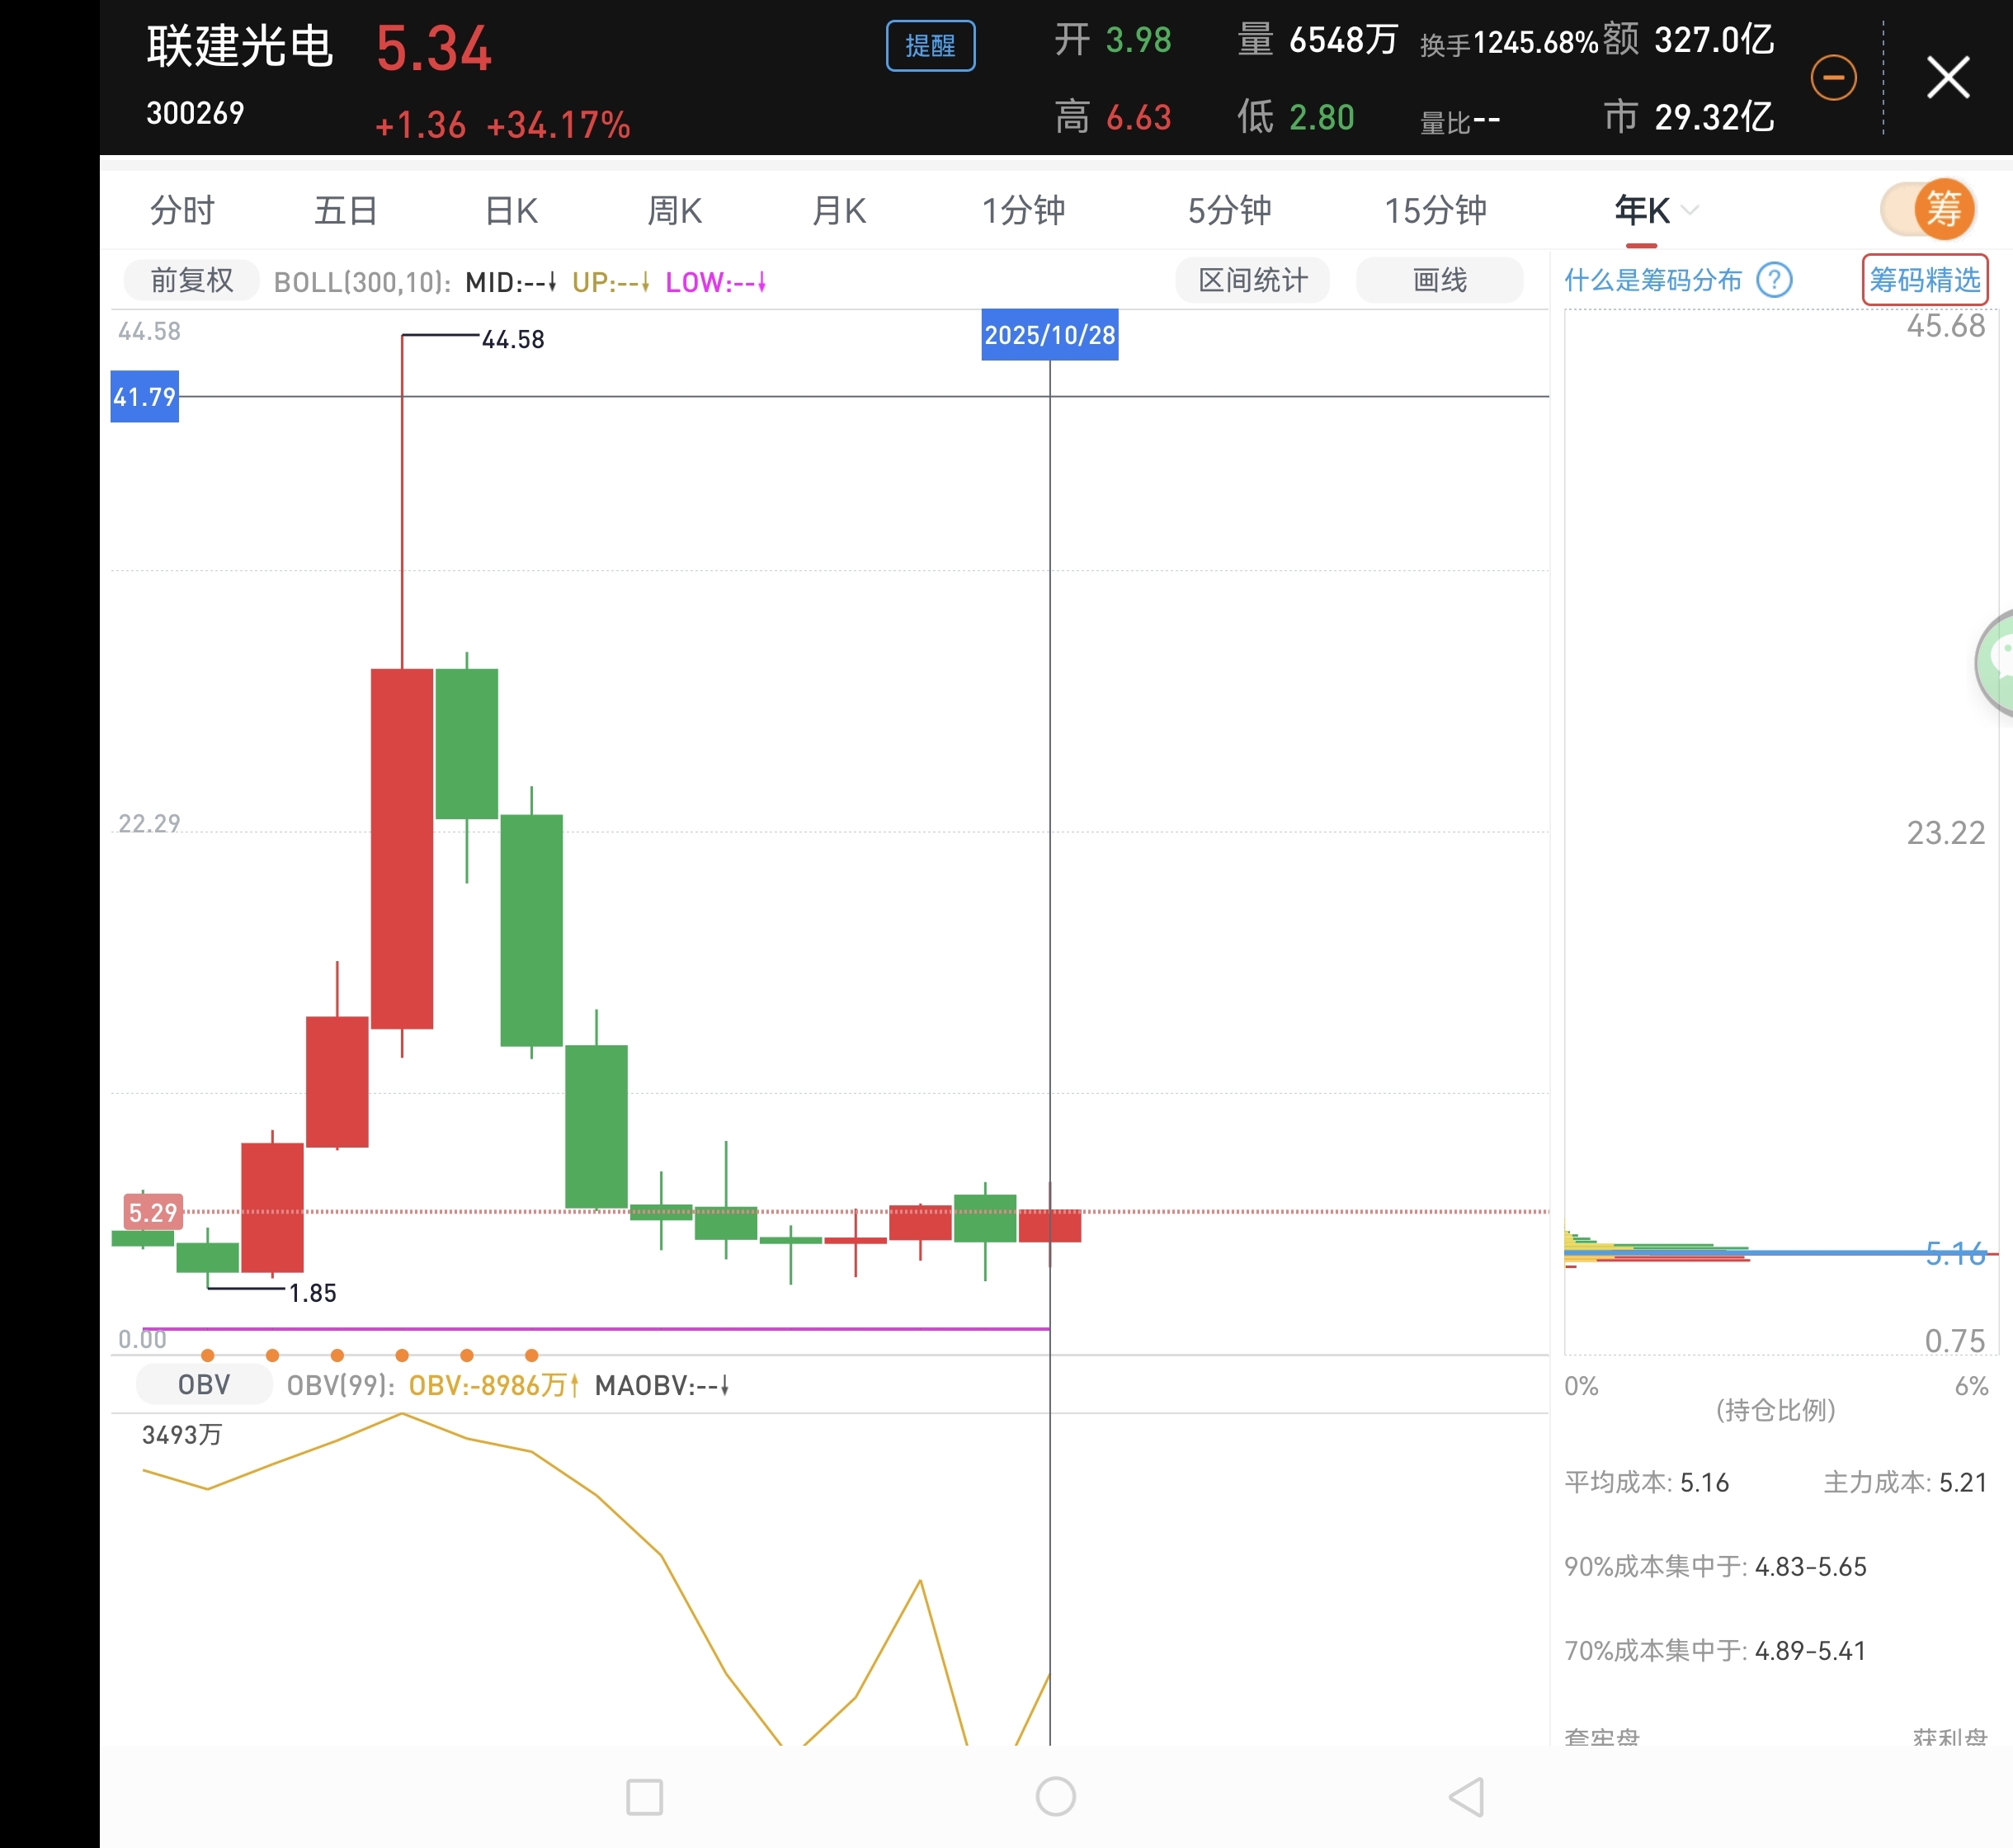This screenshot has height=1848, width=2013.
Task: Click the 41.79 crosshair price label
Action: tap(145, 397)
